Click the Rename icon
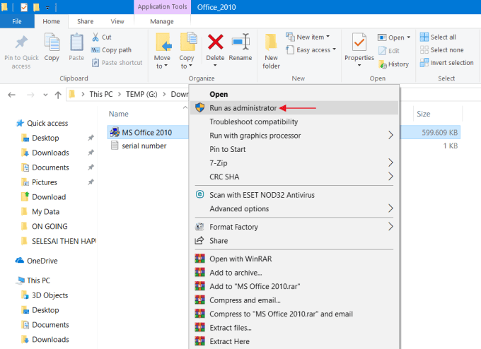This screenshot has height=349, width=481. pos(240,42)
